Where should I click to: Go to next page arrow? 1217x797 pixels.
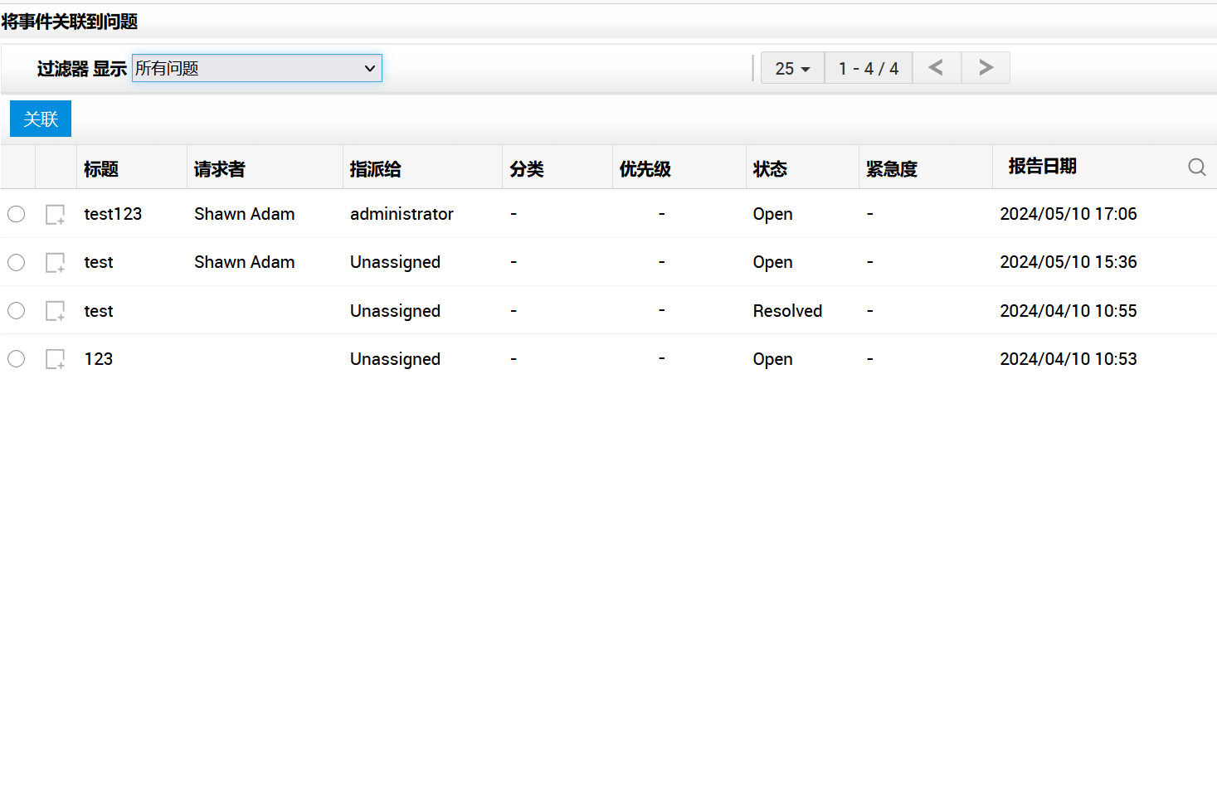click(x=986, y=68)
